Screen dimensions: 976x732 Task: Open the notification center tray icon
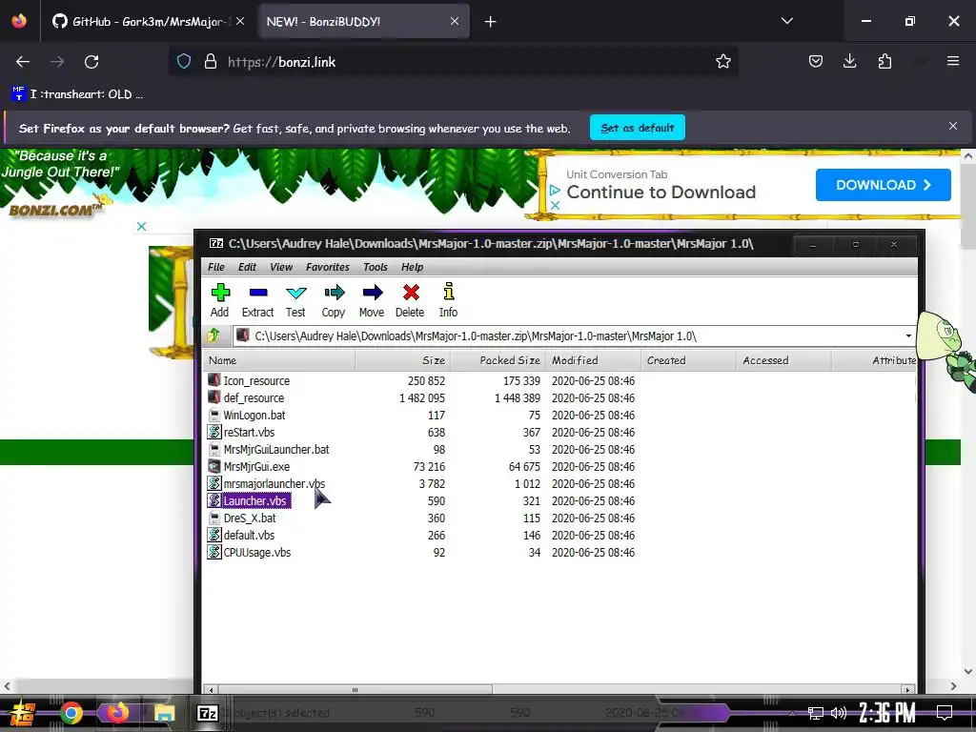pyautogui.click(x=945, y=713)
